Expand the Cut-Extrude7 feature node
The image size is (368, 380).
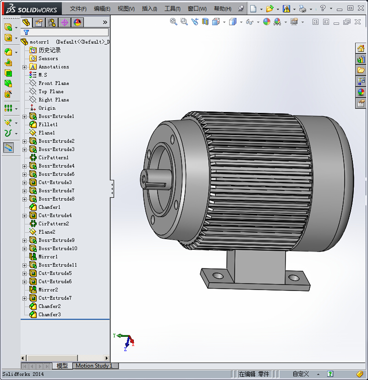pyautogui.click(x=25, y=298)
